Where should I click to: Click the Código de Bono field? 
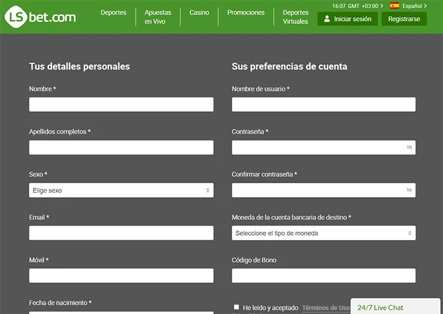tap(323, 275)
